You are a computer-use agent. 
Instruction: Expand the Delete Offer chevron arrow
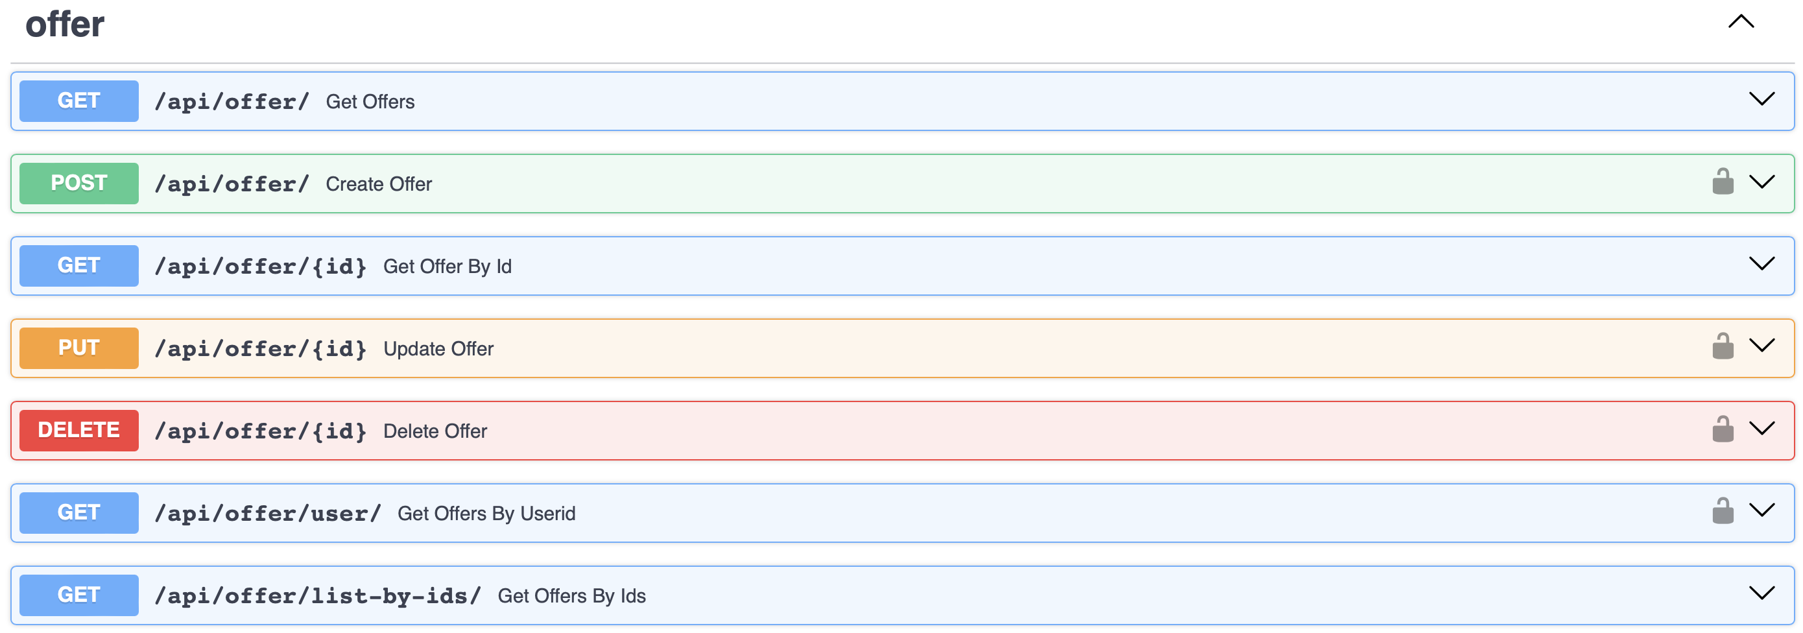click(x=1761, y=429)
